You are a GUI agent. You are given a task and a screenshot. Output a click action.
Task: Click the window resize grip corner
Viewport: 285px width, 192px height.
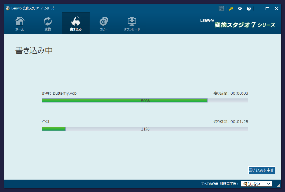click(279, 186)
